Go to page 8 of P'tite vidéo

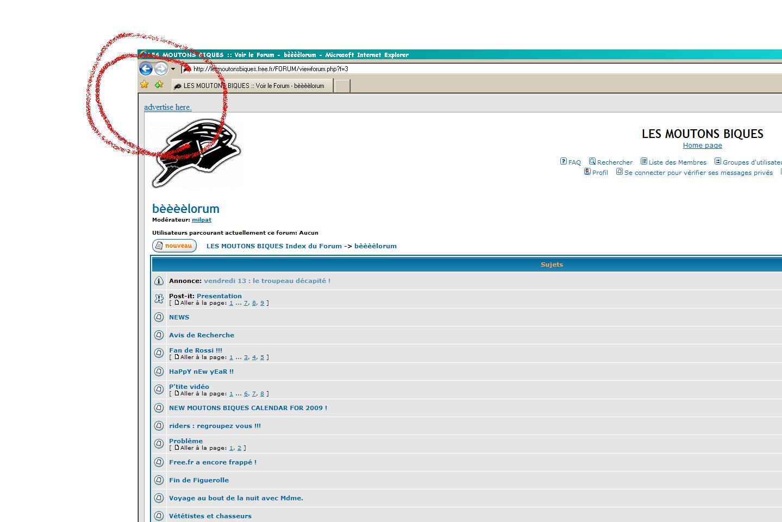262,394
